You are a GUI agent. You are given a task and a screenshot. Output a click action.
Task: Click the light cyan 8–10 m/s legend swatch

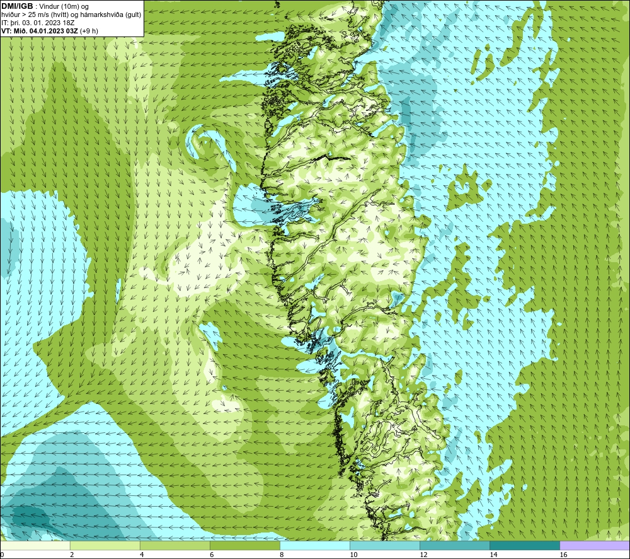coord(314,545)
